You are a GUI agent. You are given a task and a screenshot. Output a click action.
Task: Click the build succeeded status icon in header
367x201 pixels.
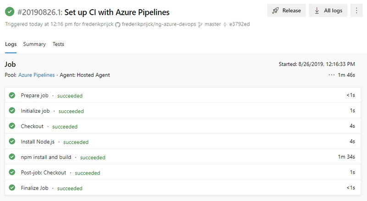point(9,11)
